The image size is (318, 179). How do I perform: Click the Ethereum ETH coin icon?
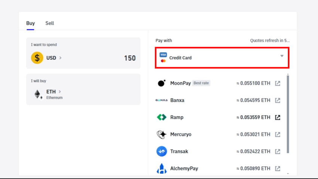point(38,94)
